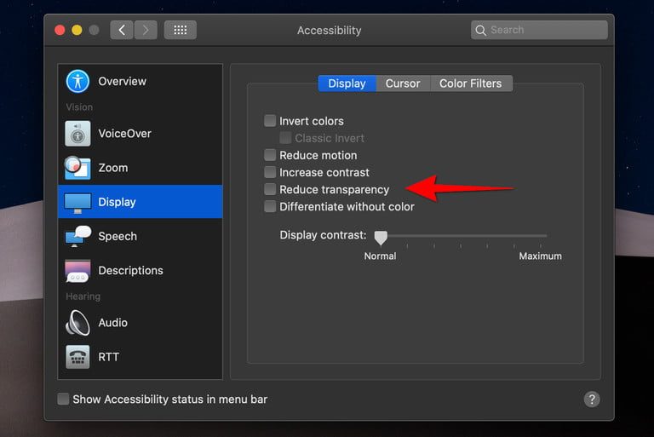This screenshot has width=654, height=437.
Task: Click the Display contrast slider handle
Action: (x=381, y=237)
